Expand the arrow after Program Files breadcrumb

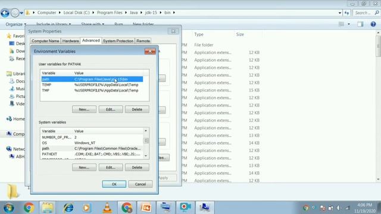pos(126,12)
